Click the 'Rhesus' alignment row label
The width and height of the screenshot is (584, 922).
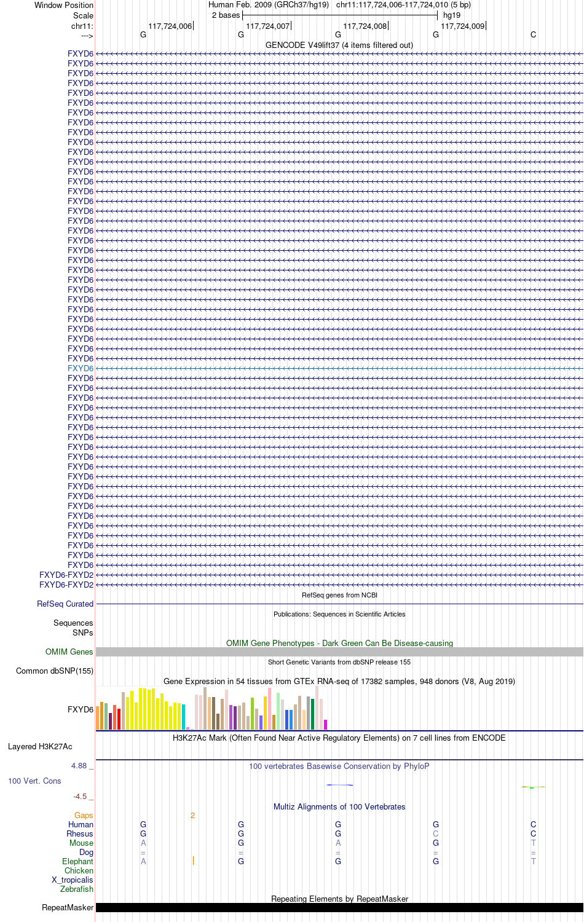pyautogui.click(x=80, y=834)
